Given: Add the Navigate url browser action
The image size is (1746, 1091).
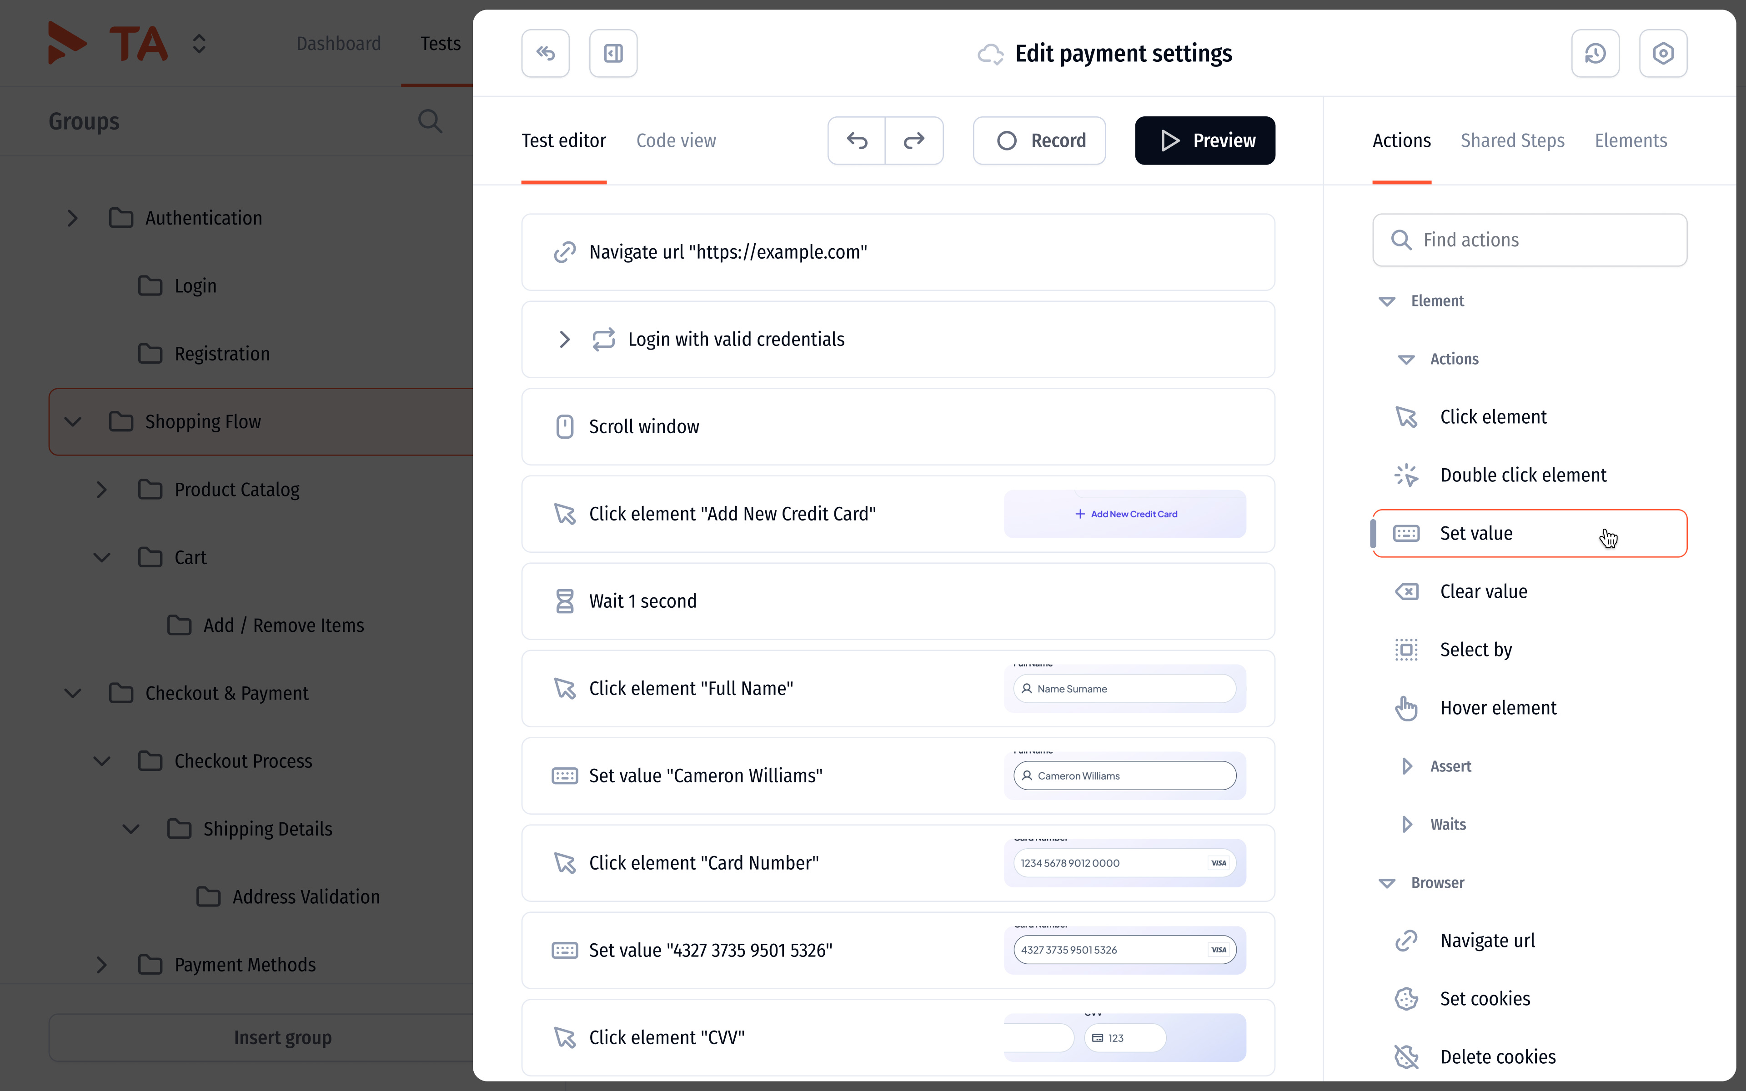Looking at the screenshot, I should click(x=1530, y=941).
